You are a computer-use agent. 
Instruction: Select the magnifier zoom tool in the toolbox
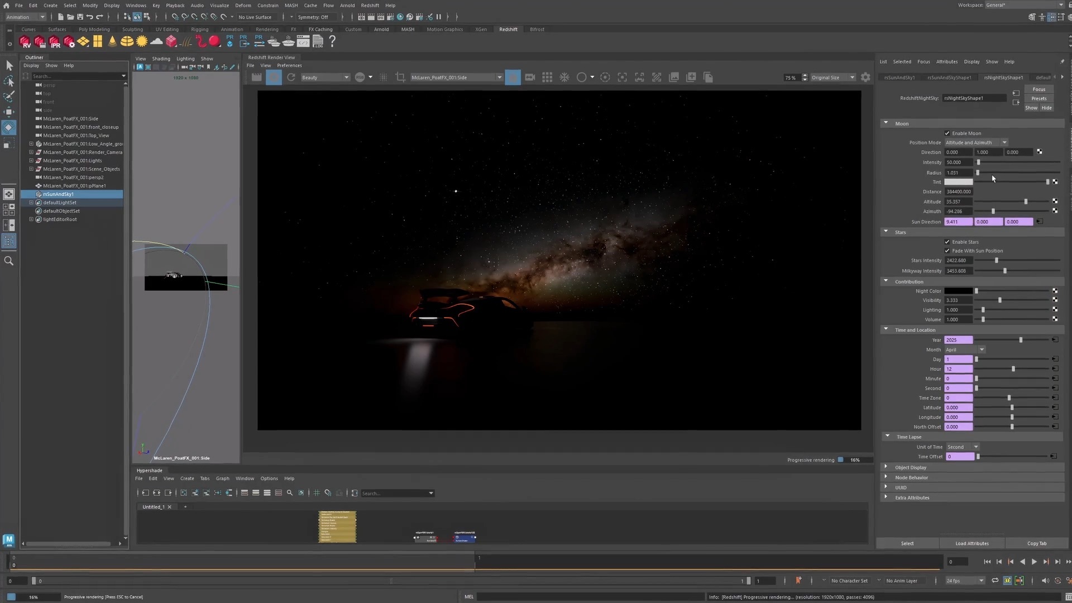click(x=9, y=260)
